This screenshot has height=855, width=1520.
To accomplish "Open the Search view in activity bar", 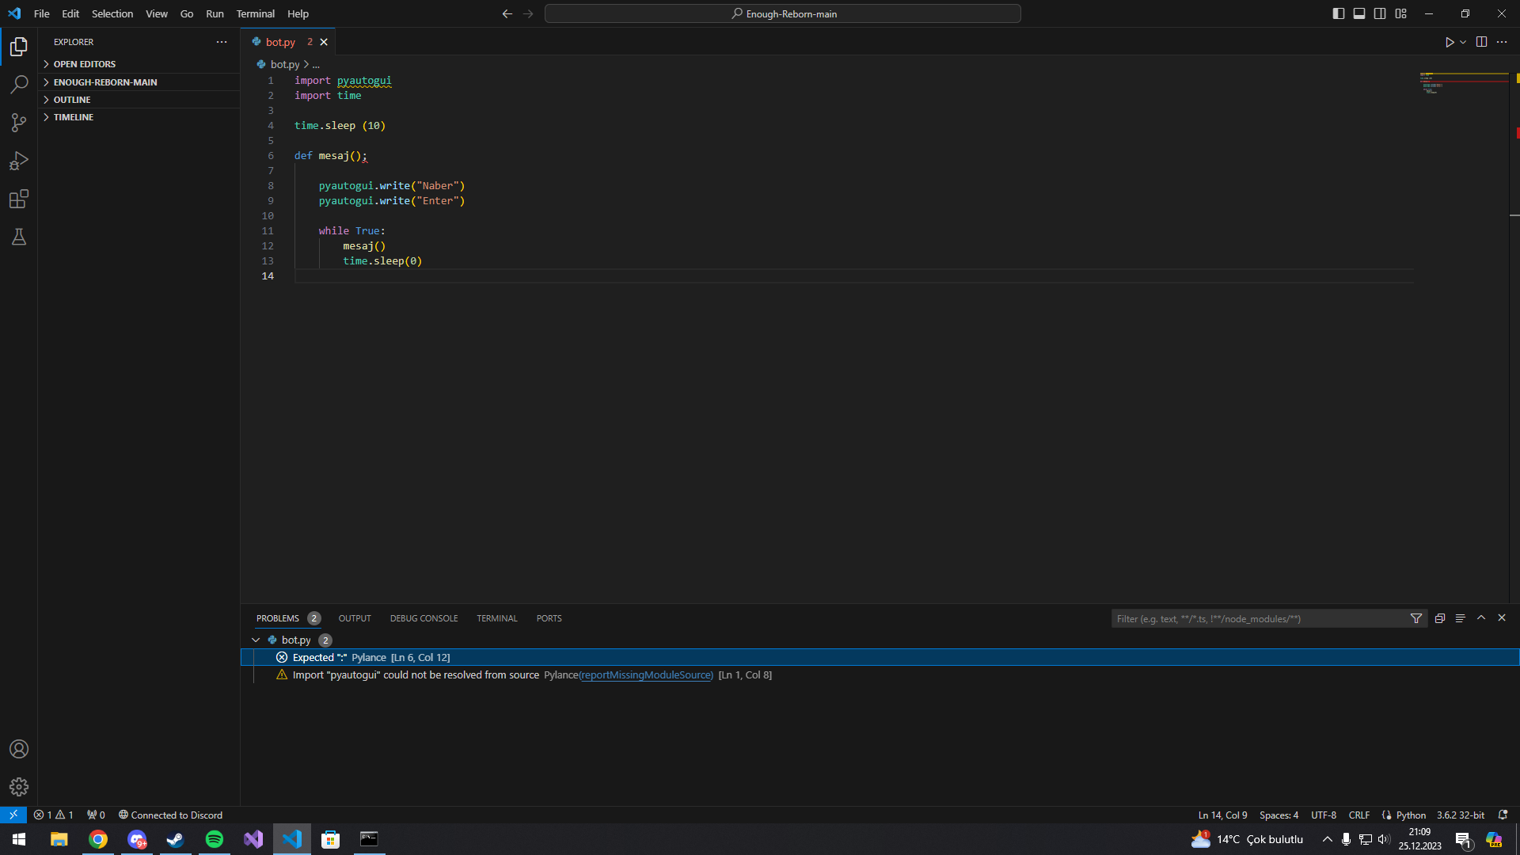I will [19, 85].
